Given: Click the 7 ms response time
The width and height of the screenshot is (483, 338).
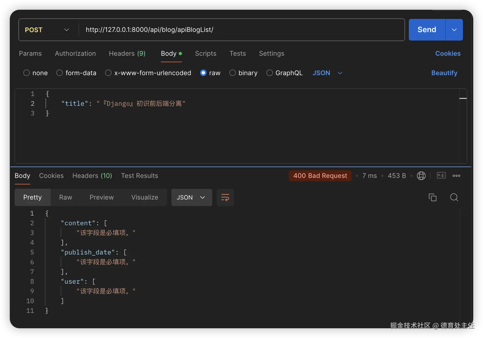Looking at the screenshot, I should coord(370,176).
